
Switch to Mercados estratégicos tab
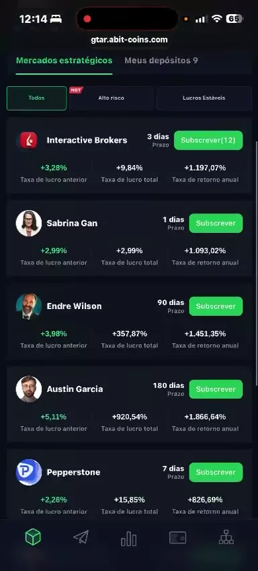point(64,61)
